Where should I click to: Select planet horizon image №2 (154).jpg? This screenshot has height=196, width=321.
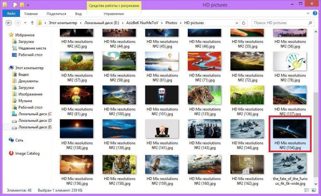coord(290,129)
